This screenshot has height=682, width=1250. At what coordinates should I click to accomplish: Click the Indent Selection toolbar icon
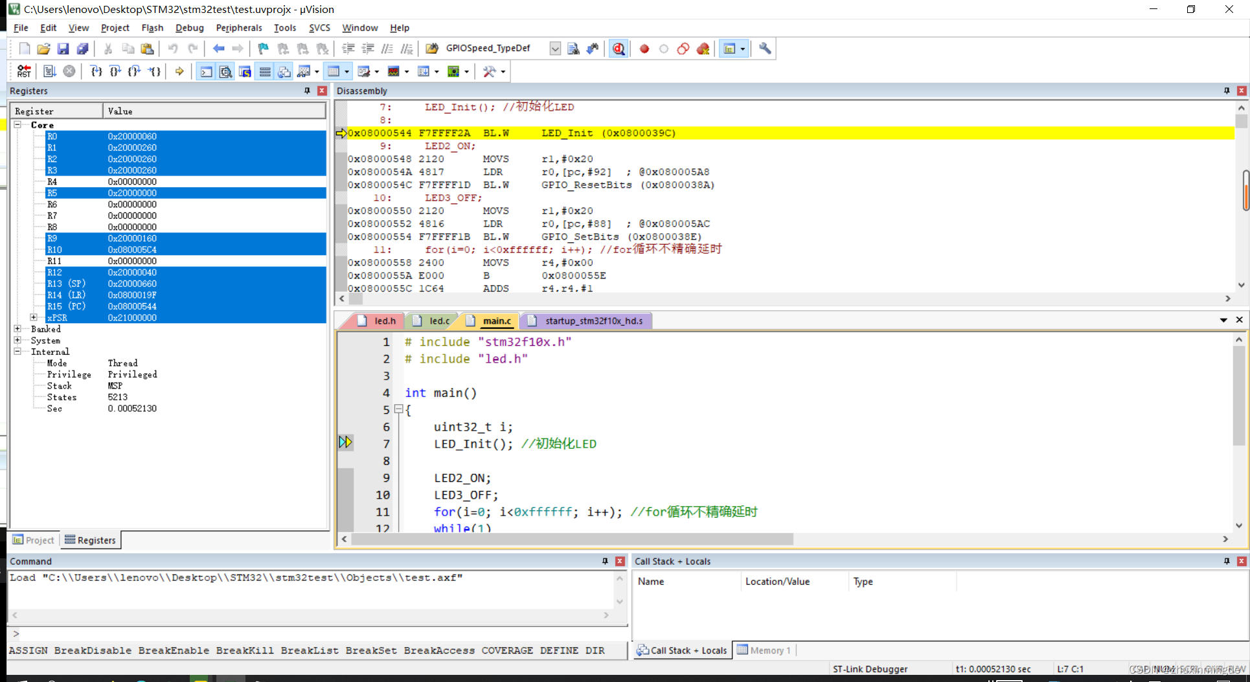click(348, 49)
